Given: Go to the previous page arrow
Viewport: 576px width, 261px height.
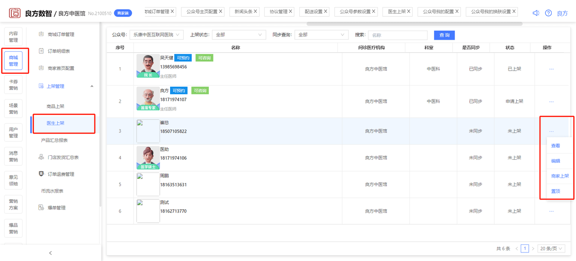Looking at the screenshot, I should pos(517,248).
